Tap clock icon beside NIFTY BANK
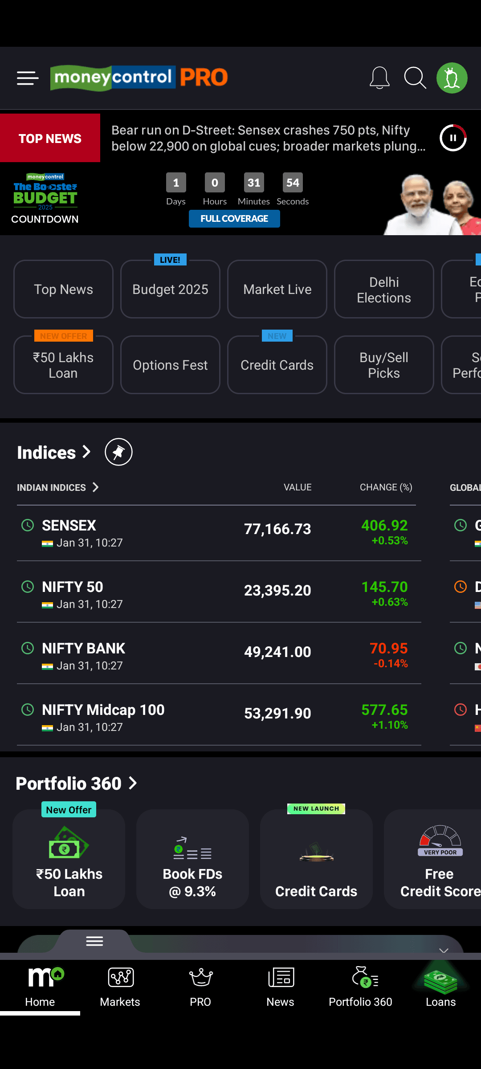This screenshot has height=1069, width=481. [x=28, y=648]
